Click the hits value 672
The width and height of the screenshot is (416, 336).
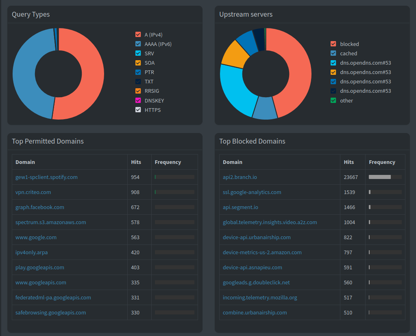click(135, 207)
